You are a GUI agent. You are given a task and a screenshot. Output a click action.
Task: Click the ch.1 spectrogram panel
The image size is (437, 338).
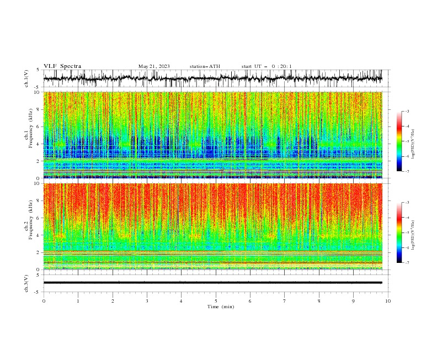[212, 135]
